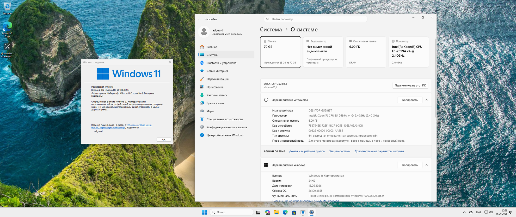
Task: Click the adguard account avatar in Settings
Action: point(204,32)
